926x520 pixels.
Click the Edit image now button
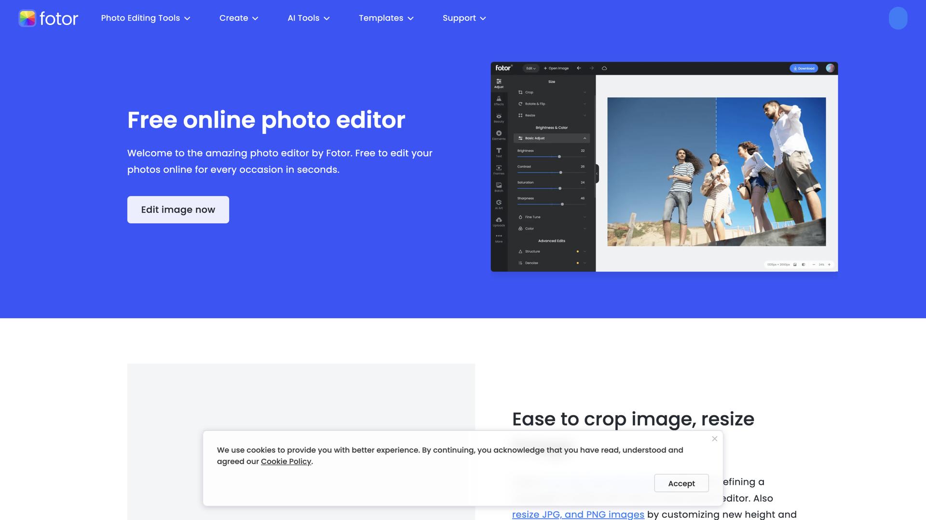click(178, 209)
